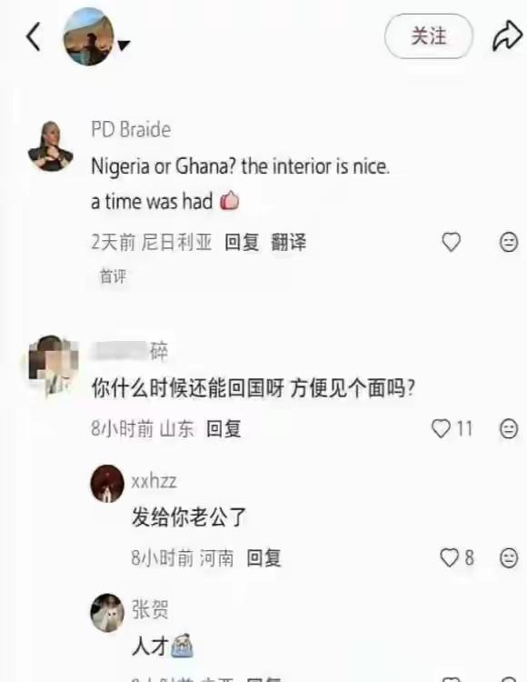
Task: Reply to the 山东 user's comment
Action: 224,429
